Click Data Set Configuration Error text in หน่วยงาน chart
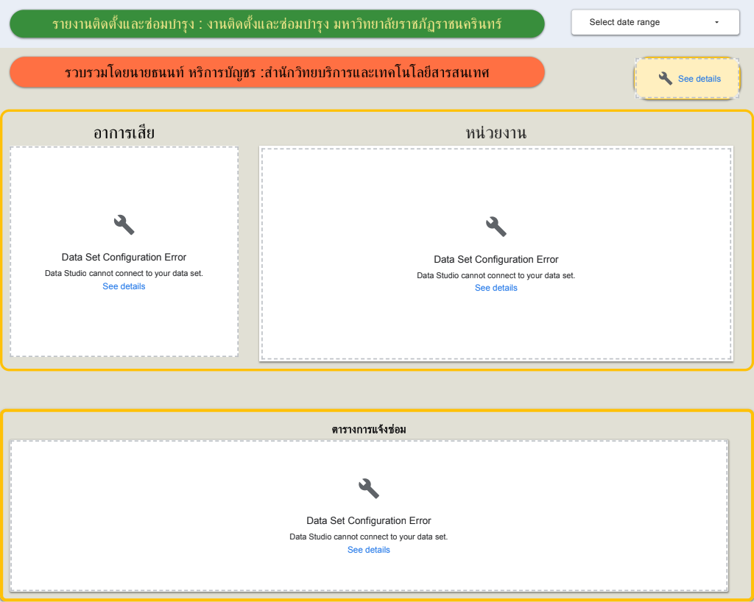Image resolution: width=754 pixels, height=602 pixels. pos(496,260)
